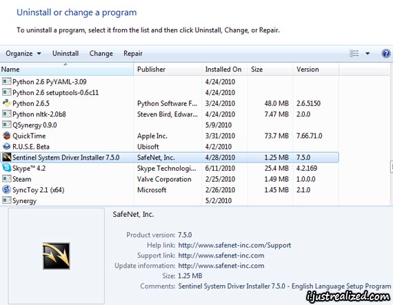Screen dimensions: 393x305
Task: Select the Python 2.6.5 entry name
Action: (x=31, y=103)
